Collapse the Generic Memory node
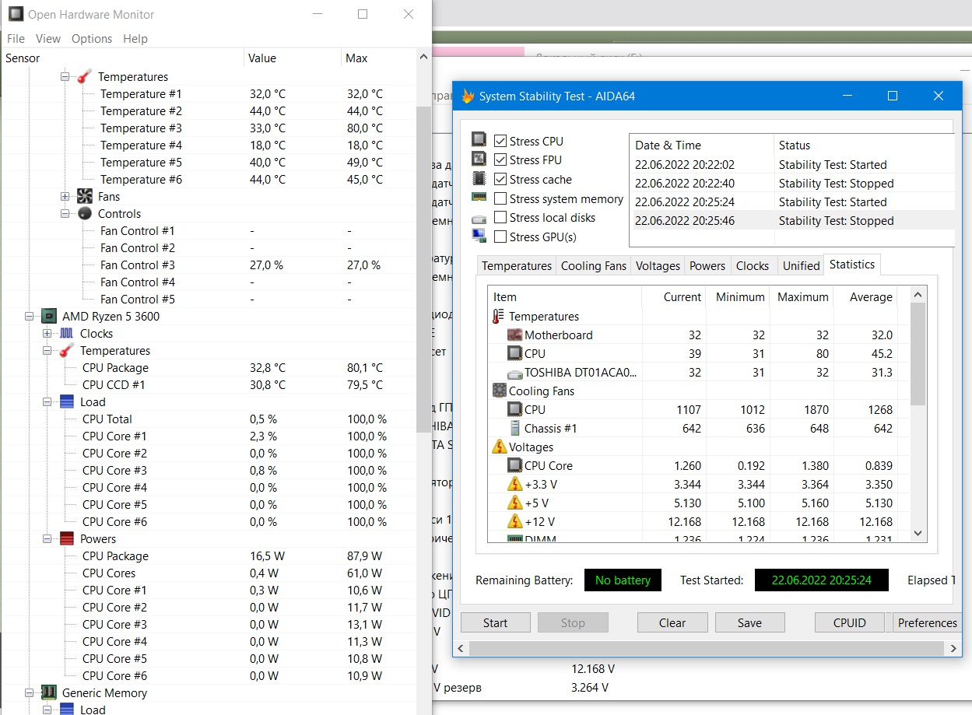Screen dimensions: 972x715 pos(30,693)
